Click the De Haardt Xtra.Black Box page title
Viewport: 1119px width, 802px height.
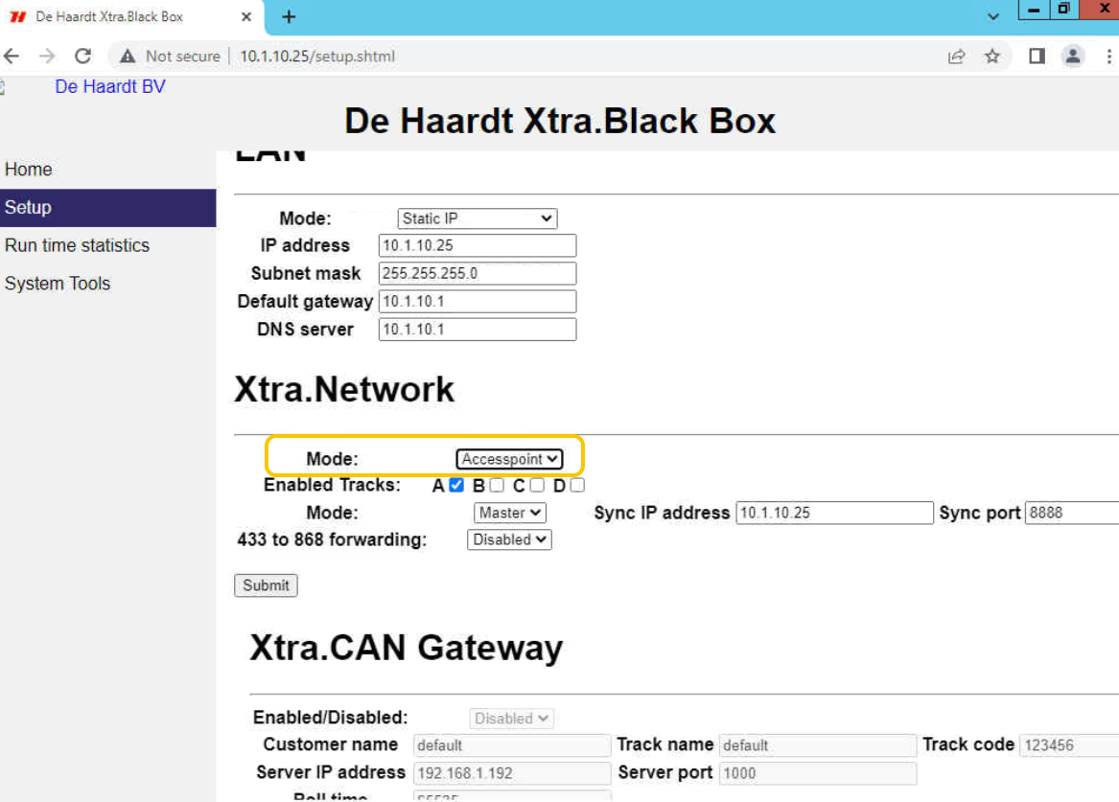(x=560, y=121)
